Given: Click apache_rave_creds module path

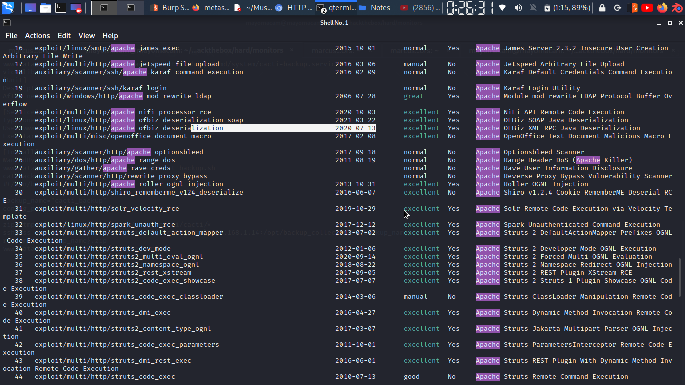Looking at the screenshot, I should [103, 168].
